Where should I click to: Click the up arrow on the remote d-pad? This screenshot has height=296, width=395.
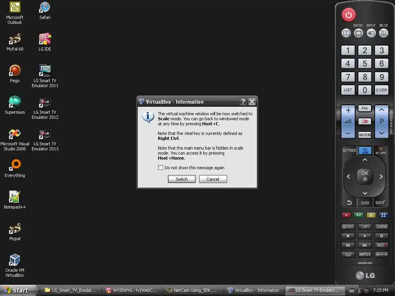pyautogui.click(x=365, y=160)
